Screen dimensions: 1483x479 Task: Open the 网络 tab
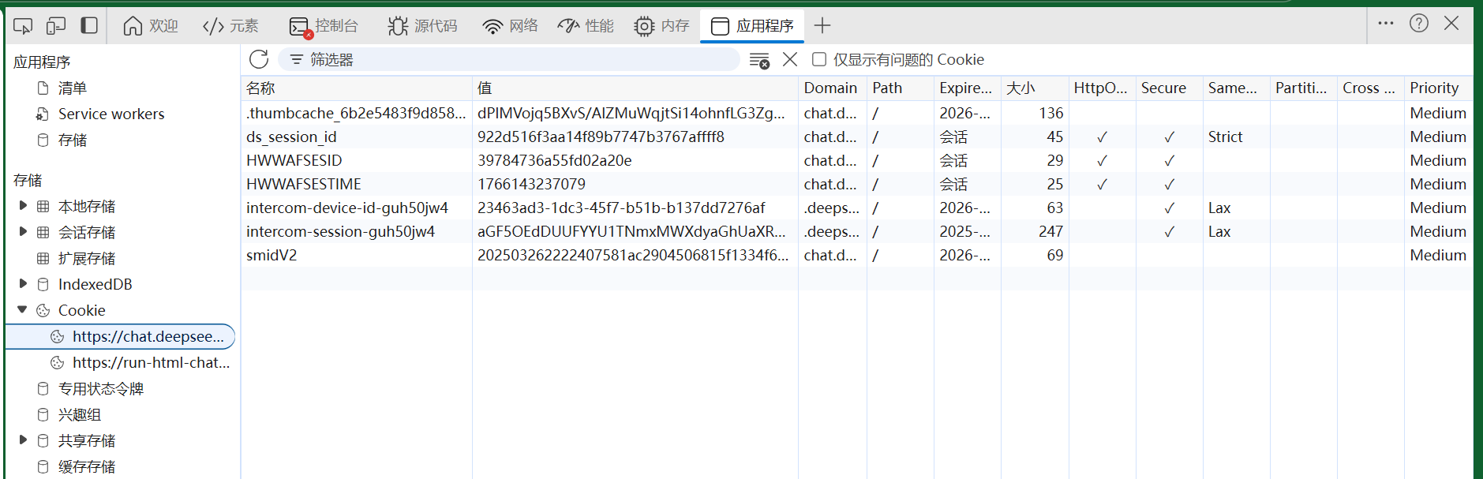pos(510,26)
